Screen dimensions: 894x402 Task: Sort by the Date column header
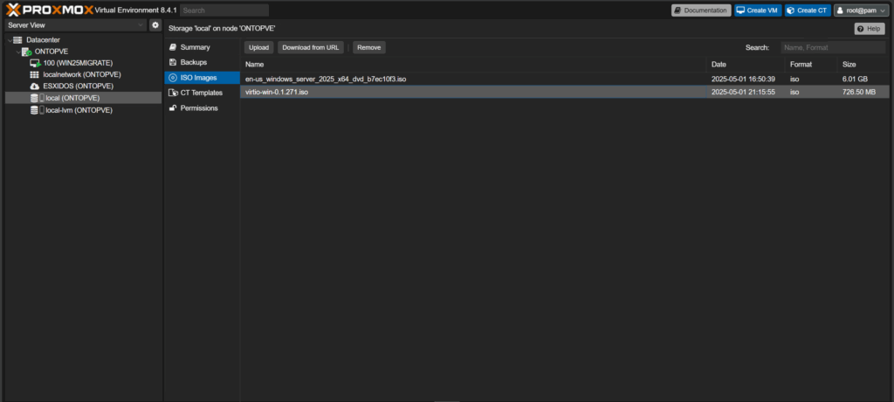(x=746, y=65)
